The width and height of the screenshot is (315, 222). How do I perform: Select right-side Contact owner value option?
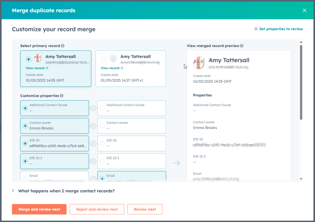tap(102, 126)
